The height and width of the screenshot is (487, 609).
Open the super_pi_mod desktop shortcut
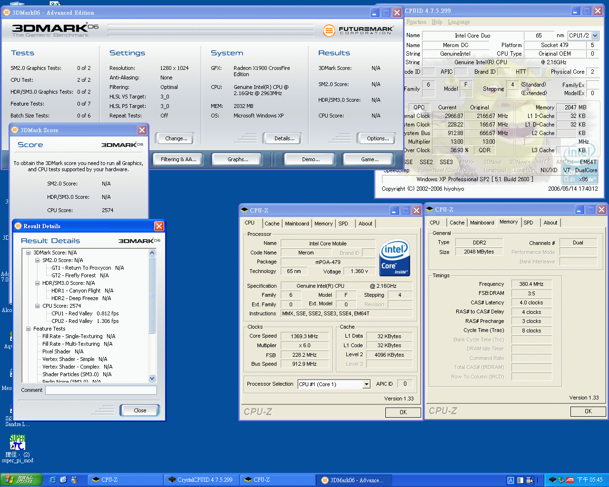(x=18, y=448)
